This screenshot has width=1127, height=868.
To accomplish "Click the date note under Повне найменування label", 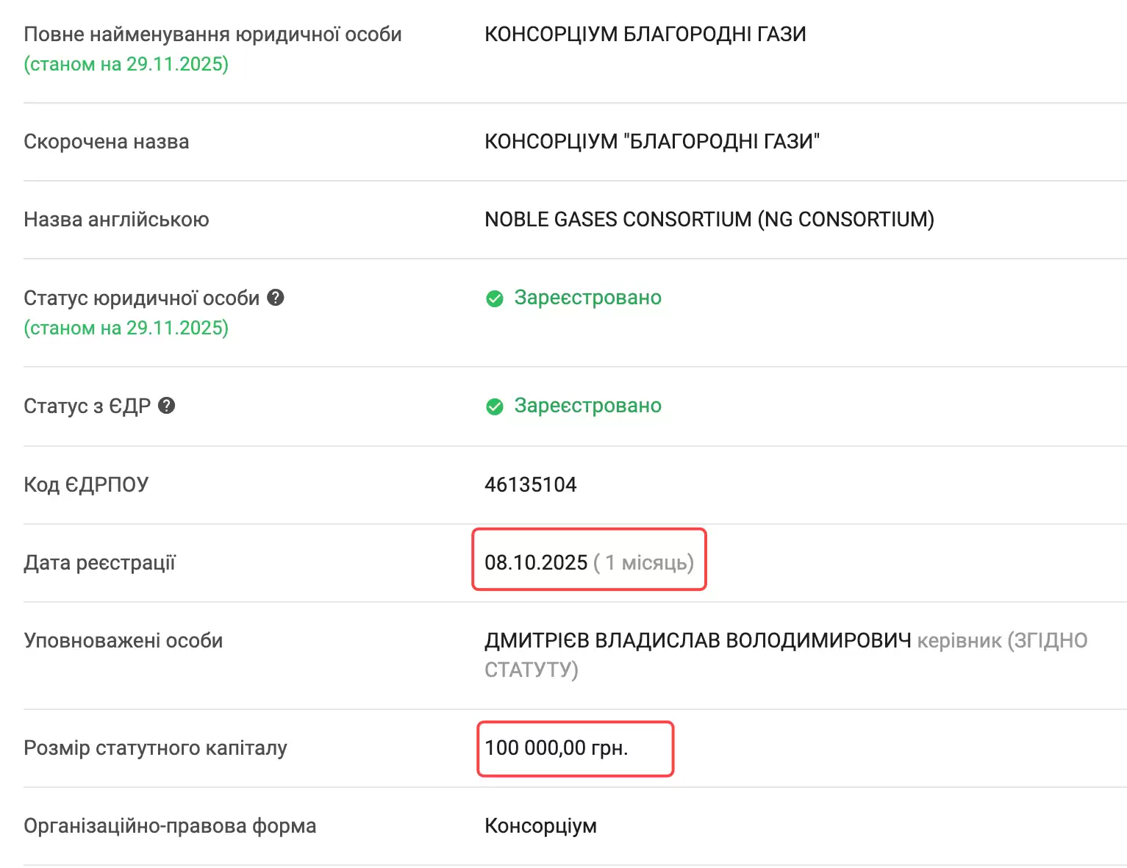I will (x=126, y=65).
